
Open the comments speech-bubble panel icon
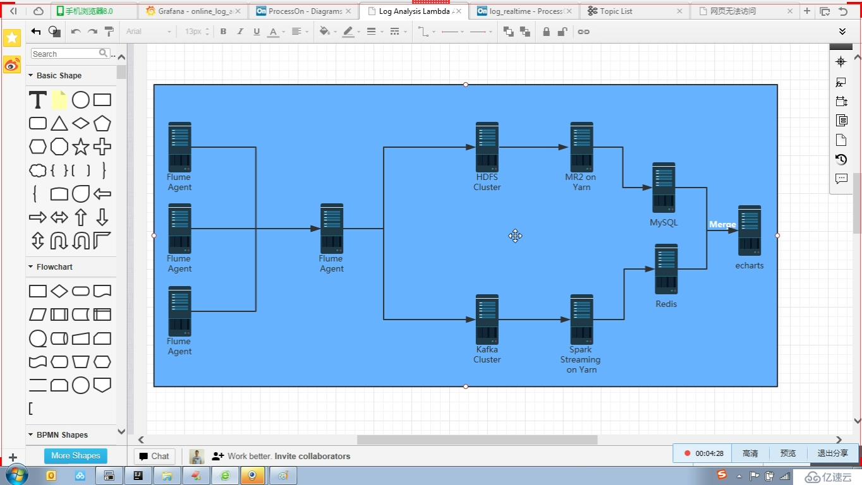tap(841, 179)
